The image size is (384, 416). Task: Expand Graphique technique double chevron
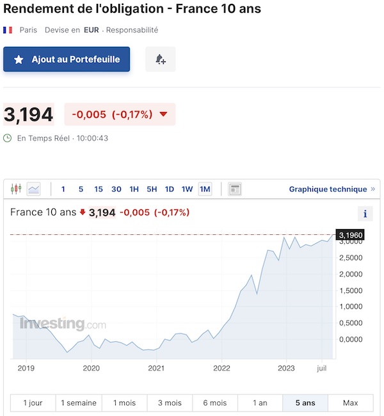tap(372, 189)
